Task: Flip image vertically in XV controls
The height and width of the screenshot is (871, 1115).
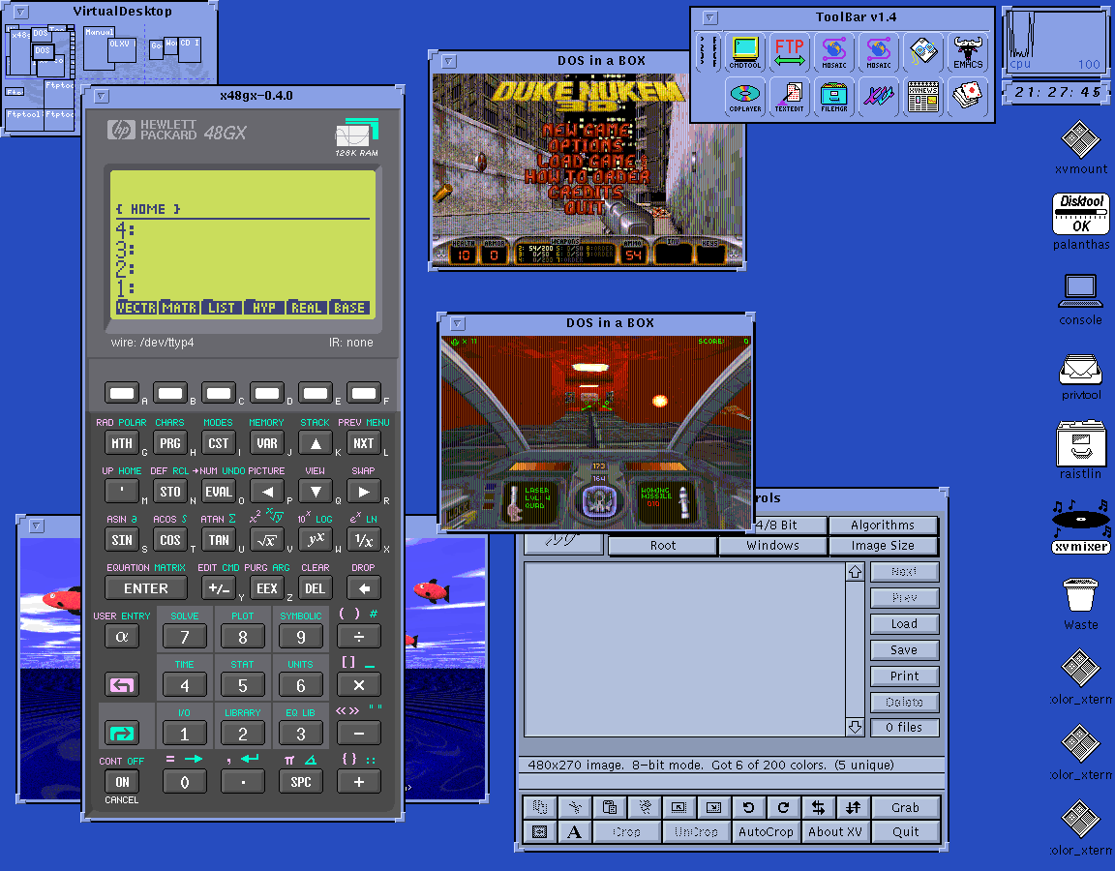Action: click(x=853, y=807)
